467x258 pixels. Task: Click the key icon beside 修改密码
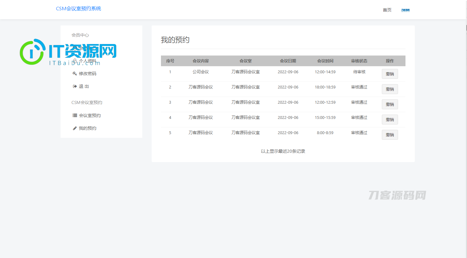tap(75, 74)
